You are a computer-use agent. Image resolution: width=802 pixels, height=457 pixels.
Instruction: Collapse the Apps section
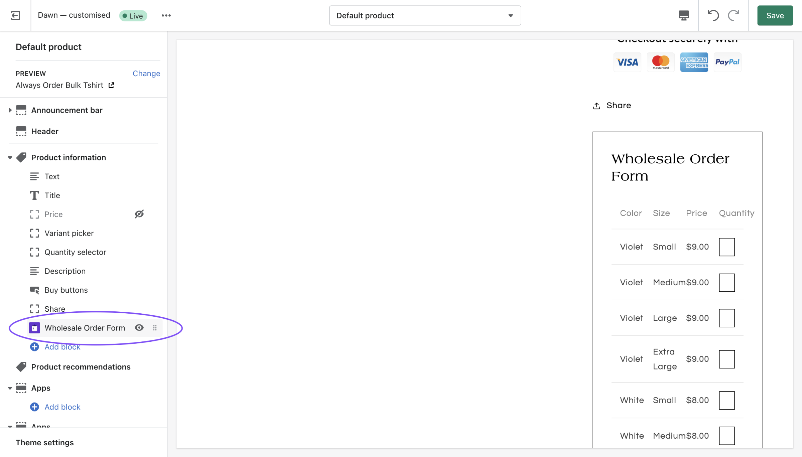[10, 388]
